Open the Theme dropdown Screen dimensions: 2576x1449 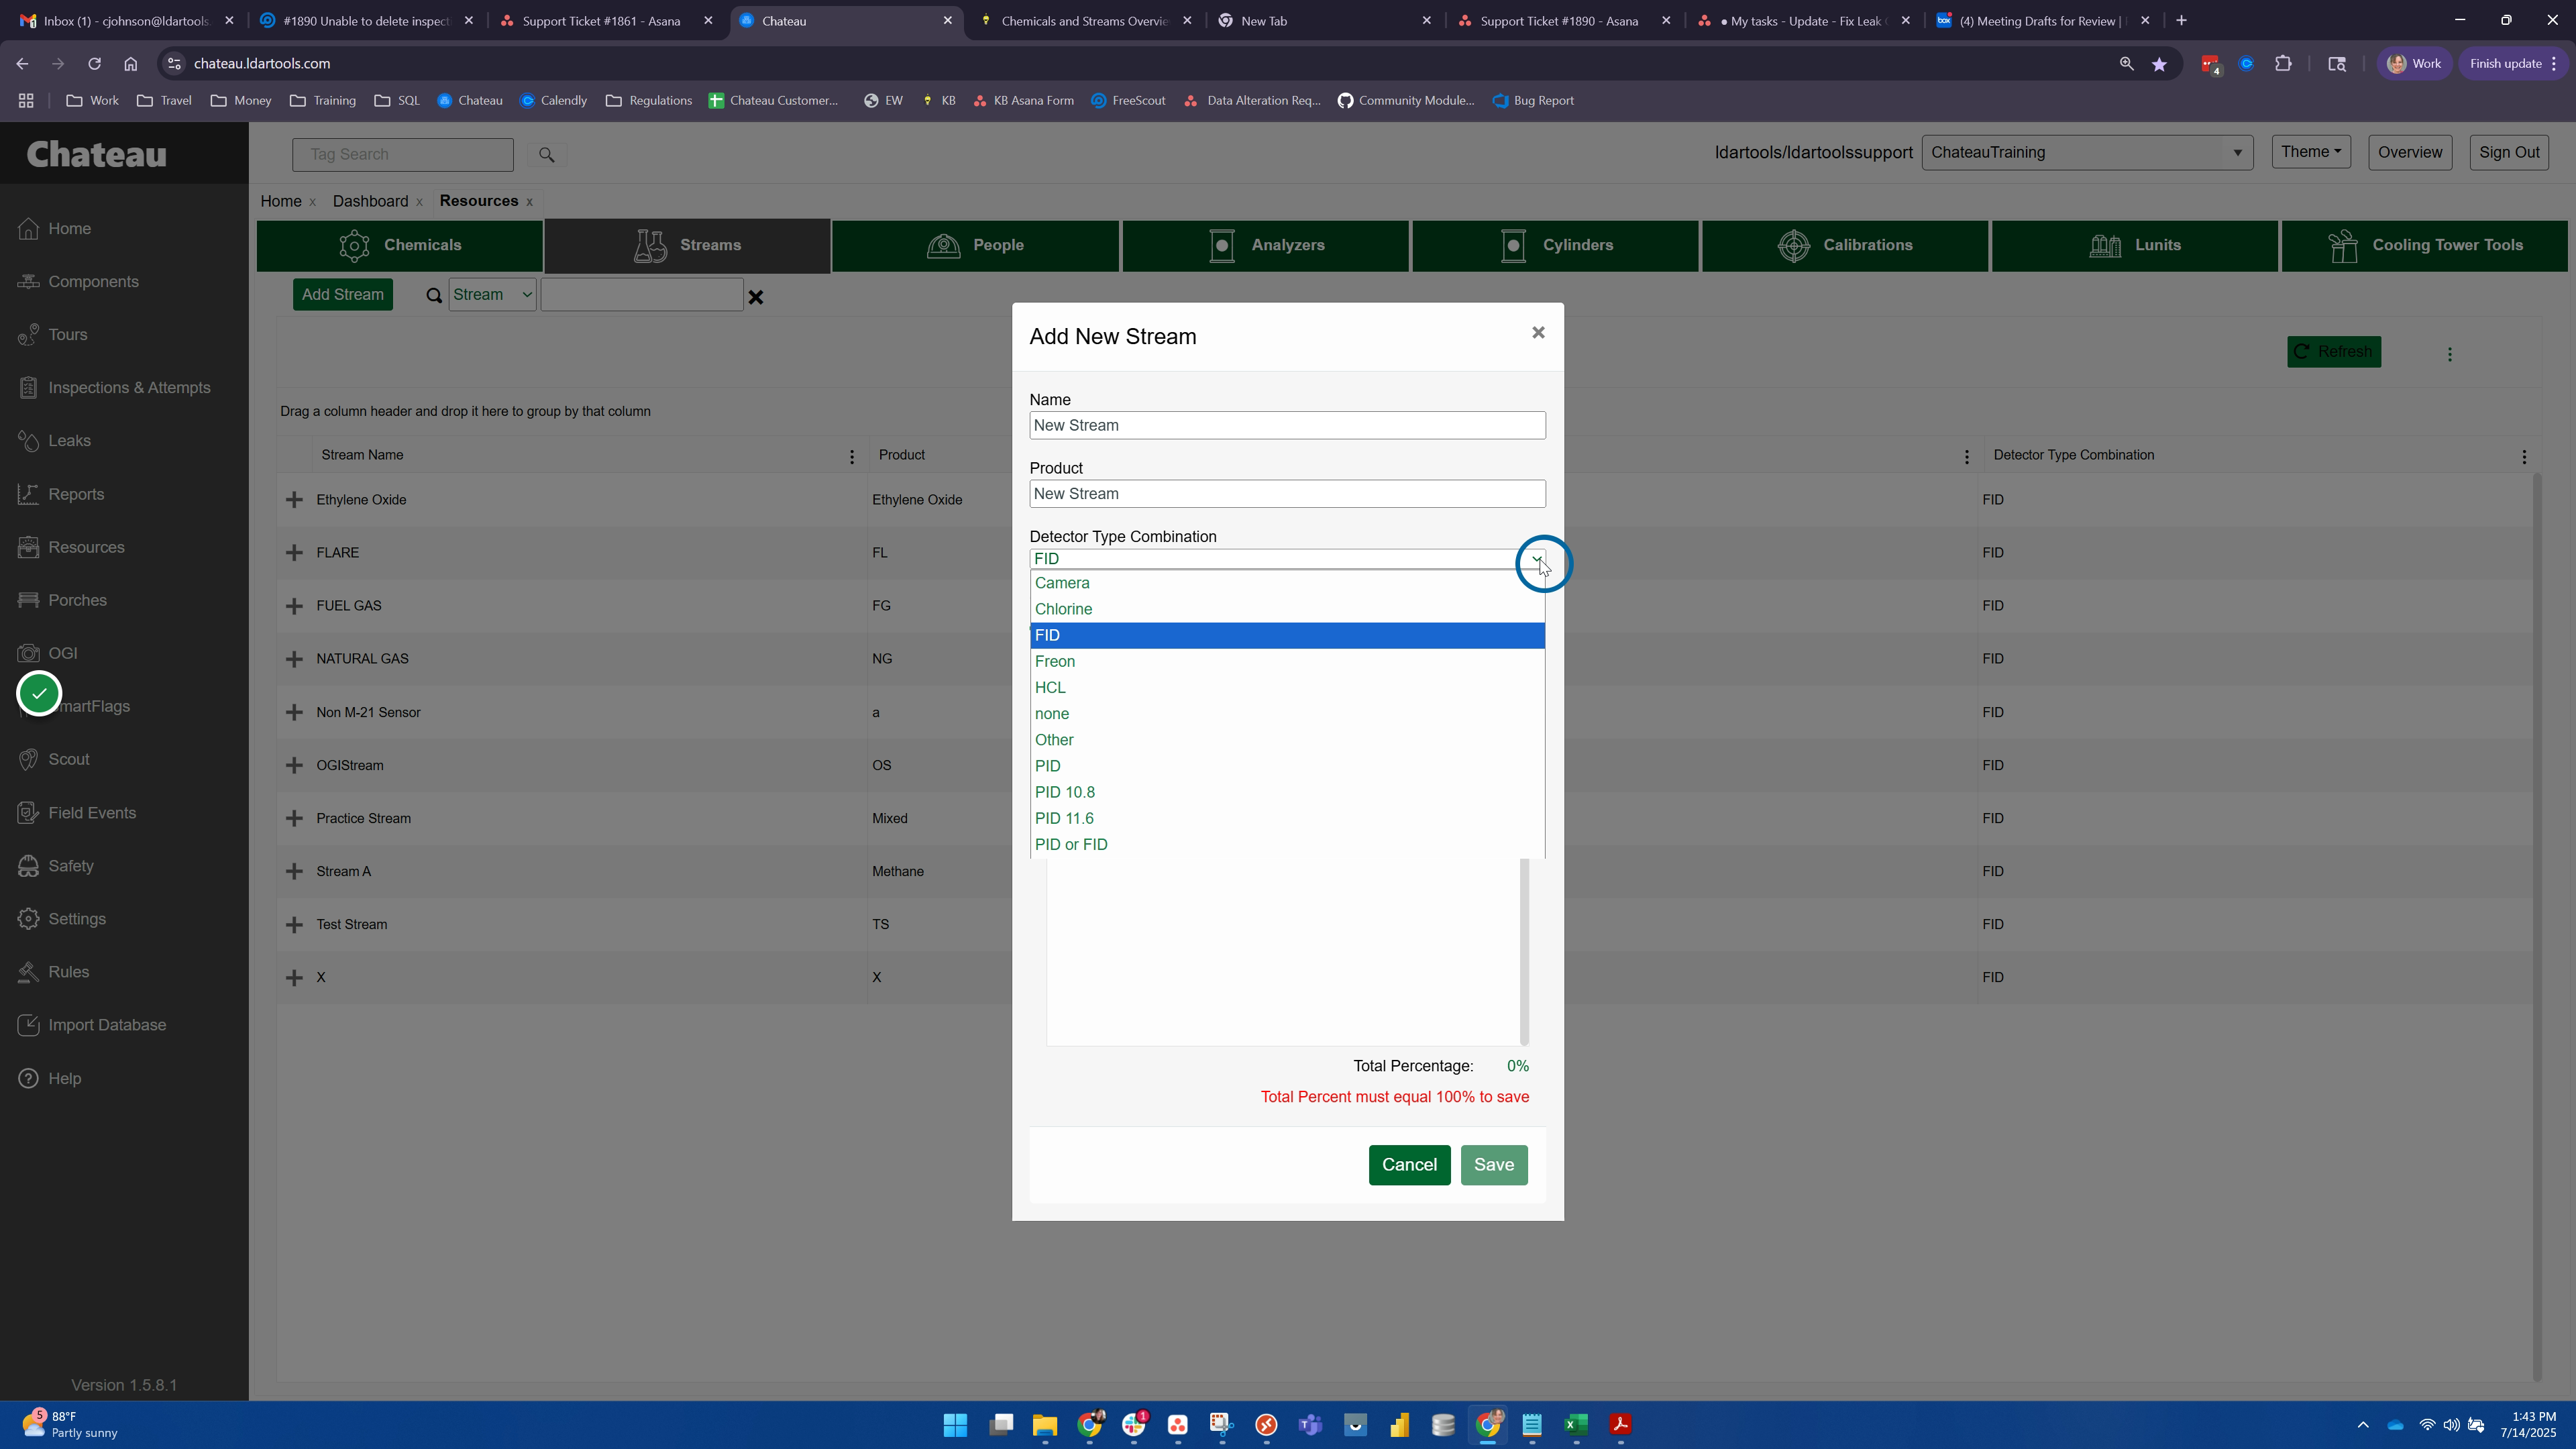(2311, 152)
